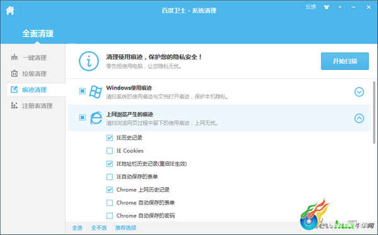Uncheck Chrome 上网历史记录 checkbox

(110, 190)
